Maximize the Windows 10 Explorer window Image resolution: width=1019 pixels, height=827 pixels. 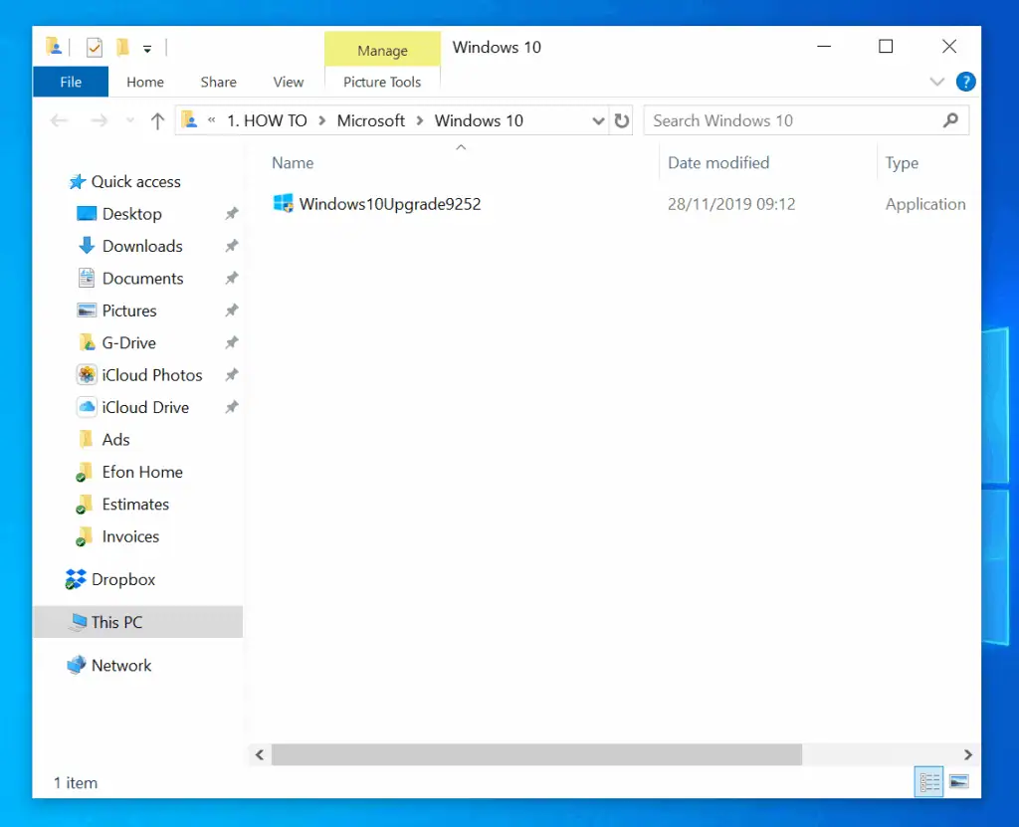pyautogui.click(x=886, y=47)
